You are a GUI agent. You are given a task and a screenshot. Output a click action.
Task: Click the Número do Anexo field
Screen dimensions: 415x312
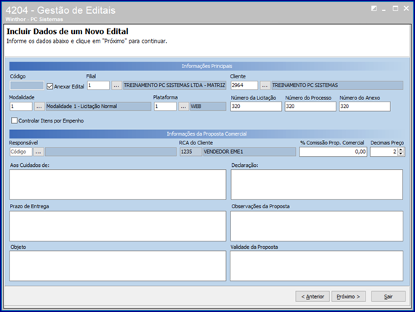(x=364, y=107)
